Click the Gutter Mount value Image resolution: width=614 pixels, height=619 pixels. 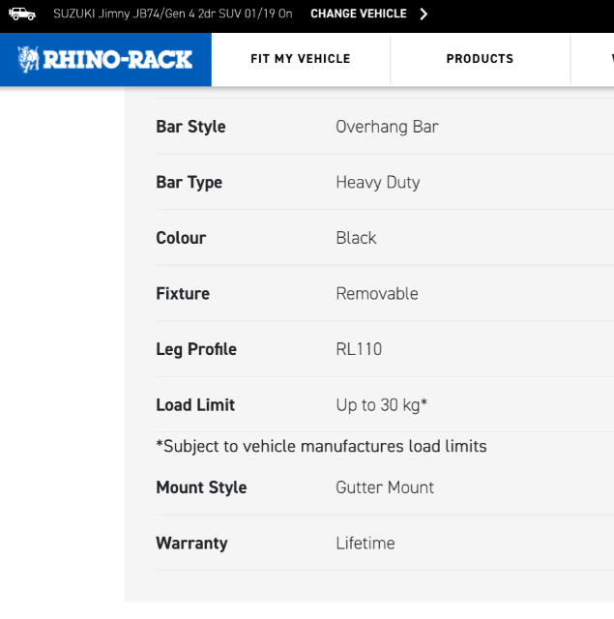[x=385, y=487]
